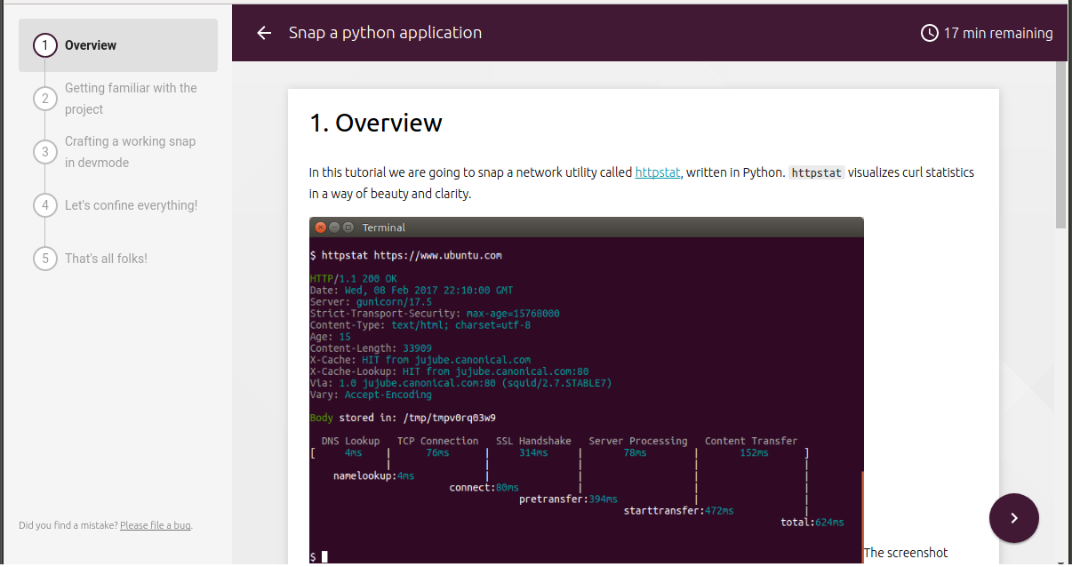Screen dimensions: 1072x567
Task: Click the back arrow icon in header
Action: pos(264,33)
